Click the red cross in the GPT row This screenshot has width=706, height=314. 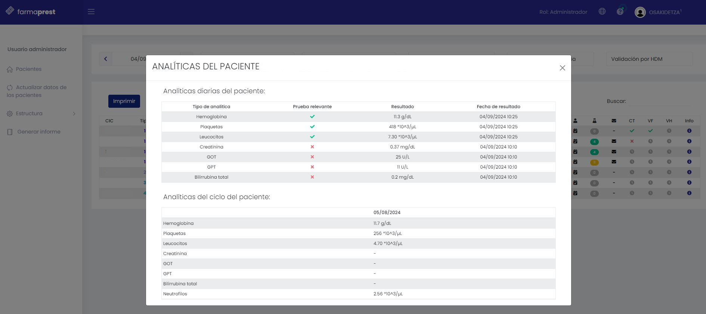pos(312,167)
